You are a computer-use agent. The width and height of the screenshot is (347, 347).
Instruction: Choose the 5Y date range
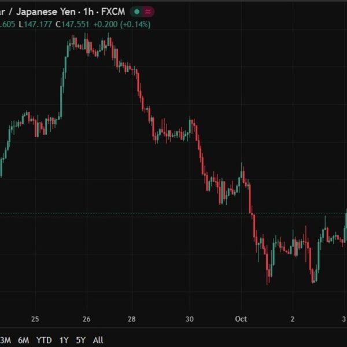pos(81,340)
